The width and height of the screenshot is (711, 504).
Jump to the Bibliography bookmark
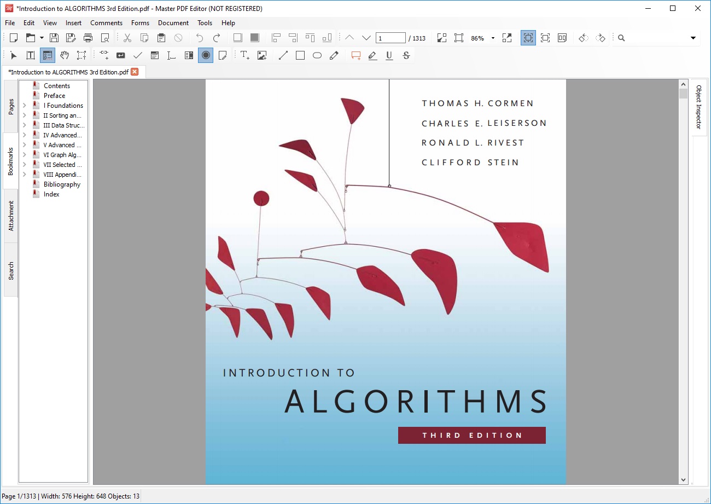[x=62, y=184]
